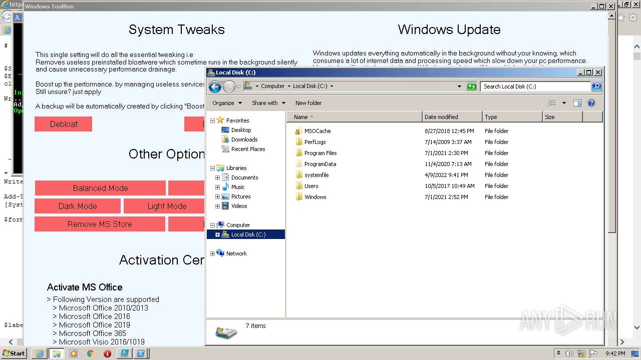The width and height of the screenshot is (641, 360).
Task: Open Downloads in Favorites
Action: [x=244, y=139]
